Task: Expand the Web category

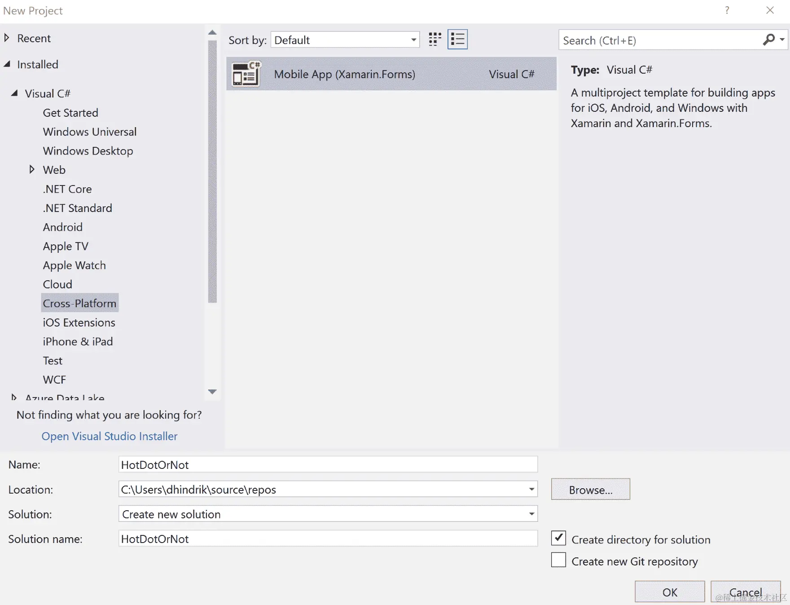Action: (x=32, y=169)
